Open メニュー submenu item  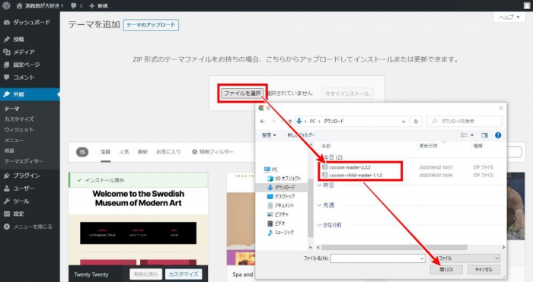click(14, 140)
